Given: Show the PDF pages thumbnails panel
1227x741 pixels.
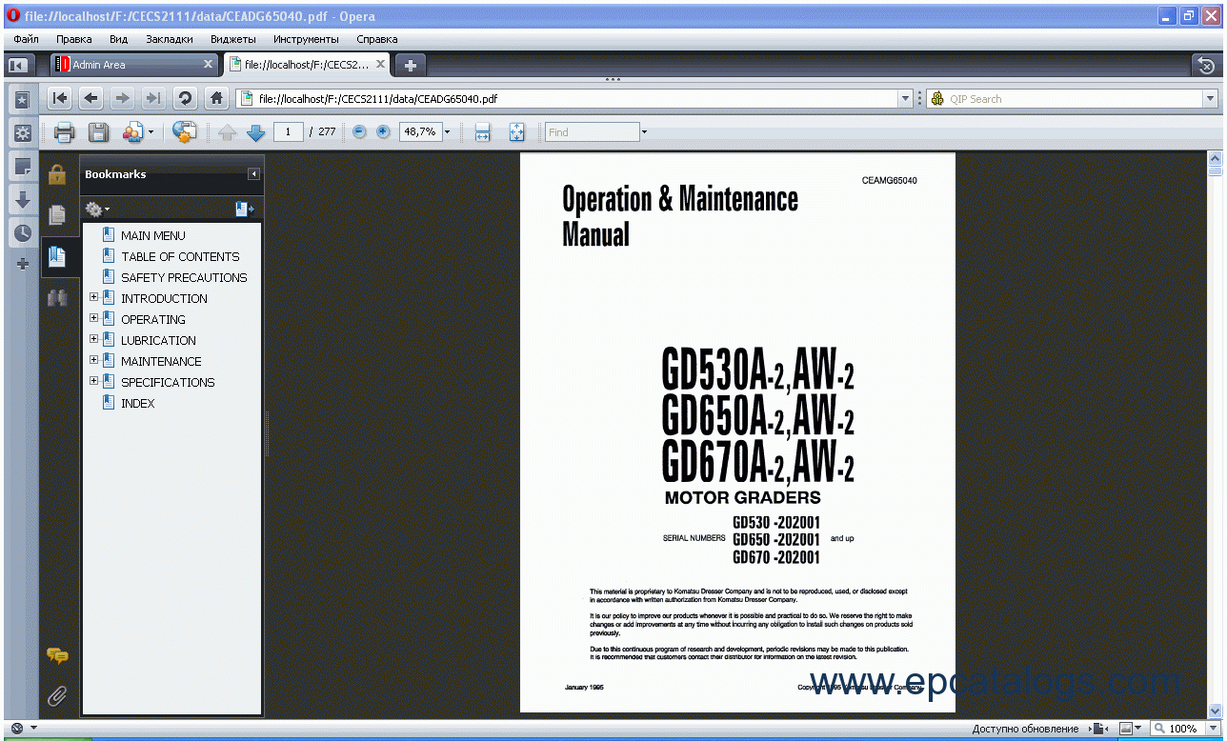Looking at the screenshot, I should pos(57,215).
